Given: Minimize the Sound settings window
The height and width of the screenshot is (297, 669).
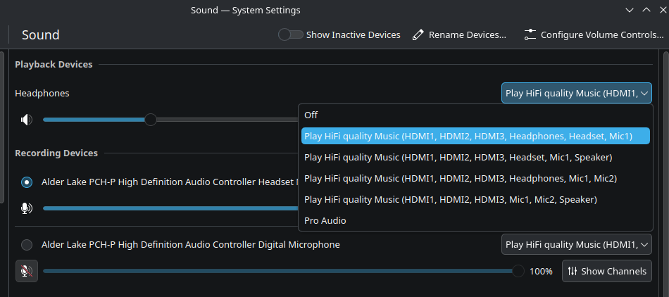Looking at the screenshot, I should [x=629, y=11].
